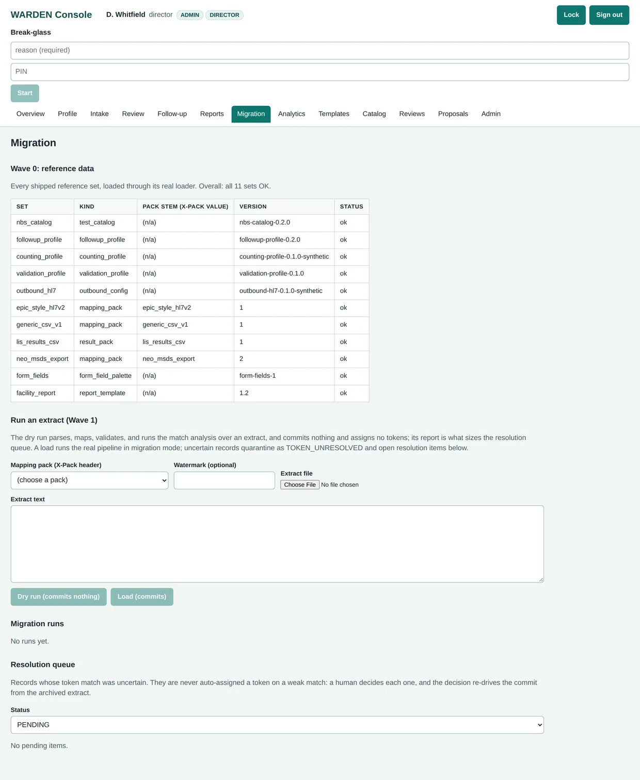Select the epic_style_hl7v2 set cell
This screenshot has width=640, height=780.
click(42, 308)
